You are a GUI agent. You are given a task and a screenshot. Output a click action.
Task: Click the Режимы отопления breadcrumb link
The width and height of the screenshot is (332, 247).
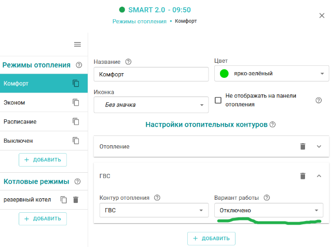(139, 21)
